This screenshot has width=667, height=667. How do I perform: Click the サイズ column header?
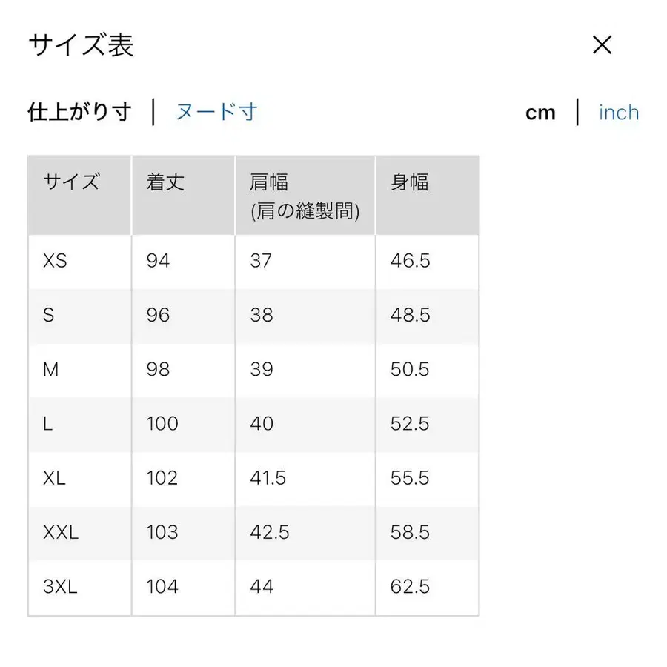click(x=70, y=182)
